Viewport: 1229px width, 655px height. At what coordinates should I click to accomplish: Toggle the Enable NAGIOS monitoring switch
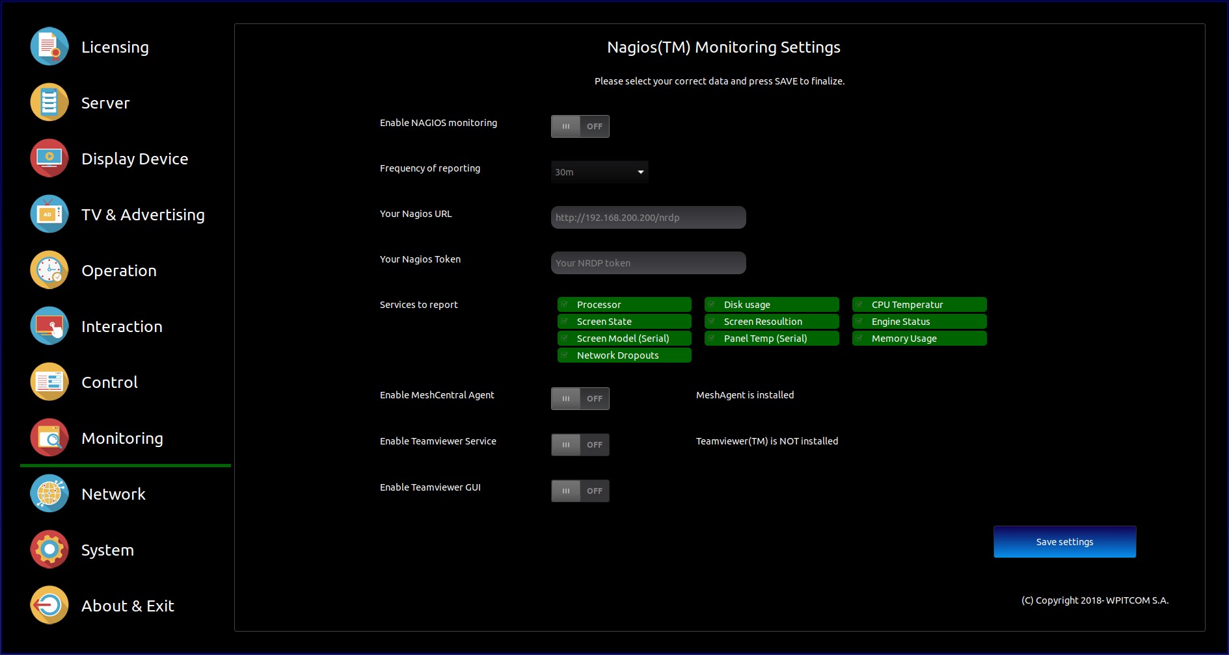(x=580, y=127)
